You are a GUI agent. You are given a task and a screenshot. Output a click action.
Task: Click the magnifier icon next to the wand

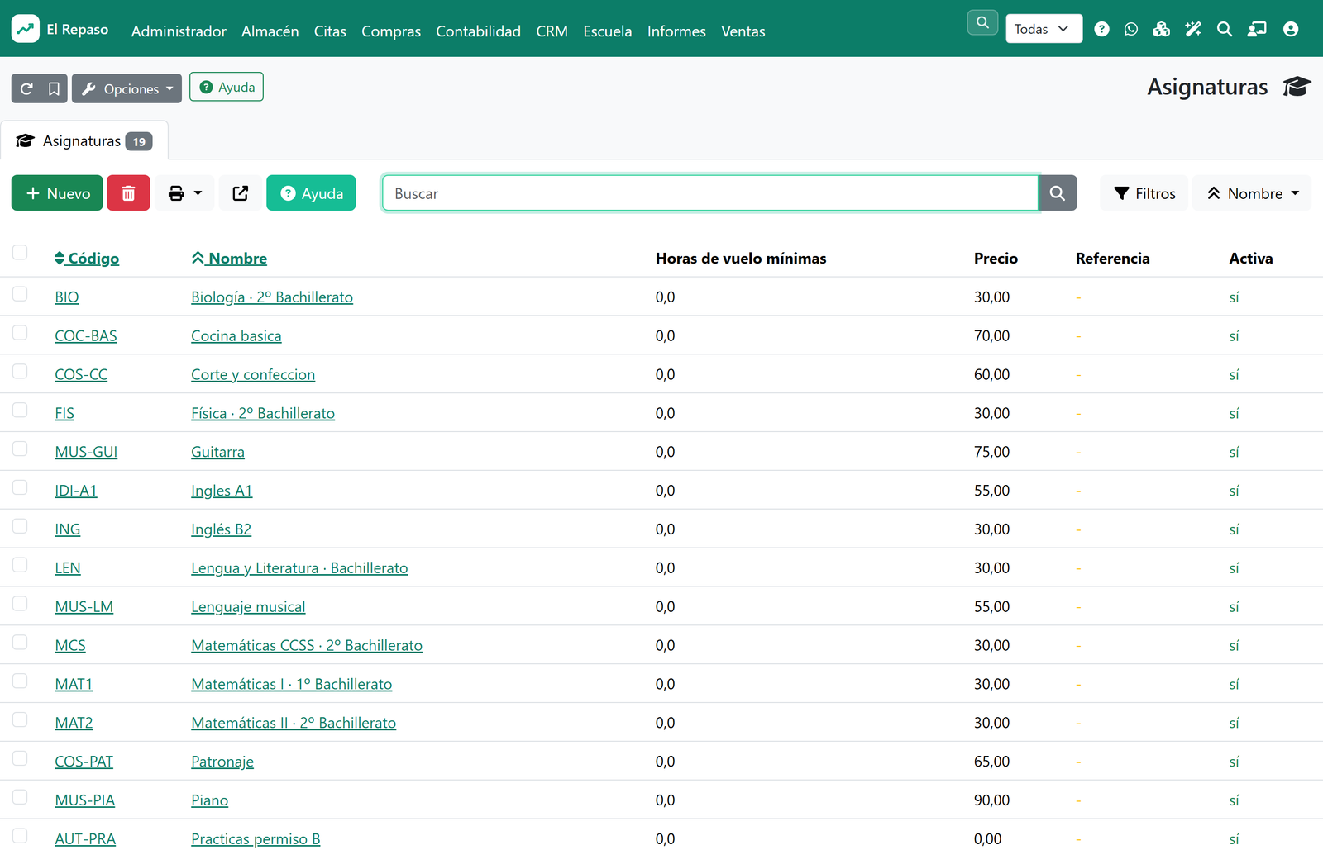(x=1225, y=29)
